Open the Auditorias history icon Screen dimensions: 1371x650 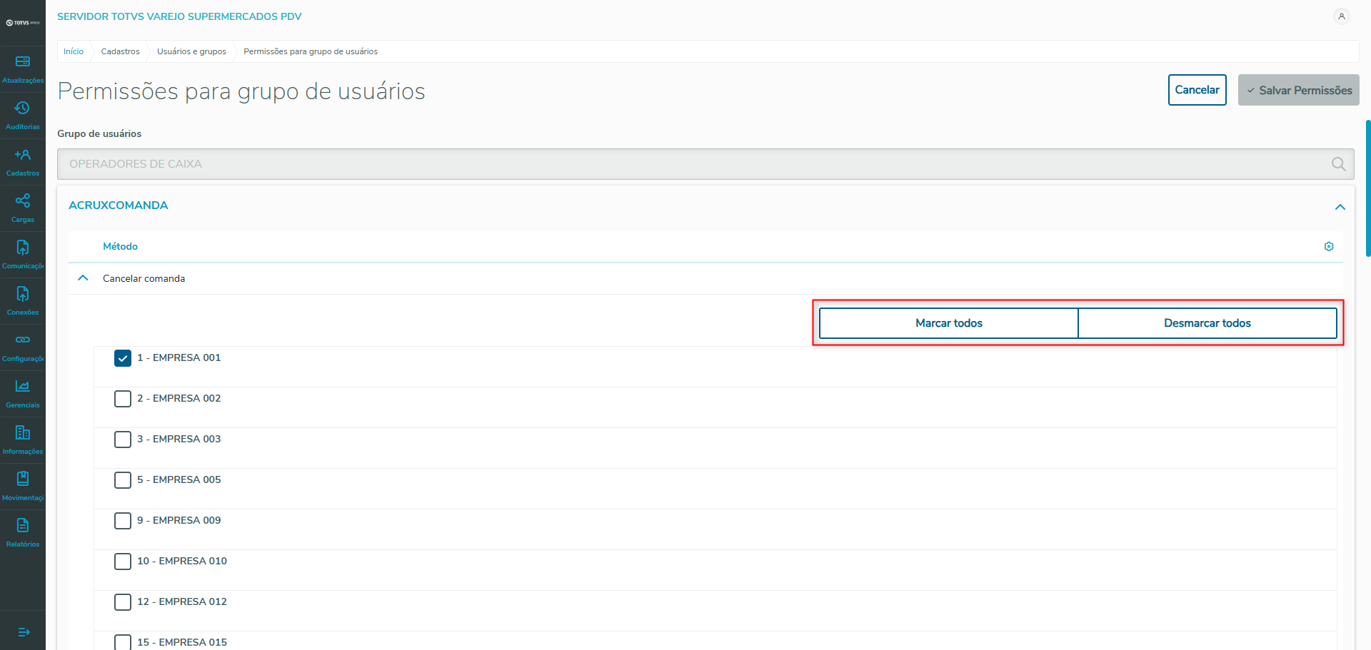pyautogui.click(x=23, y=108)
